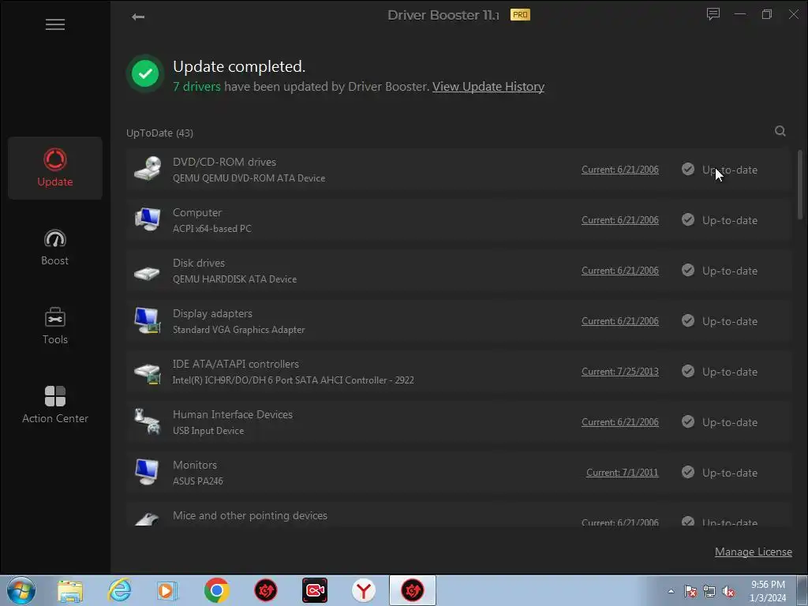
Task: Open the pinned Driver Booster taskbar icon
Action: [265, 590]
